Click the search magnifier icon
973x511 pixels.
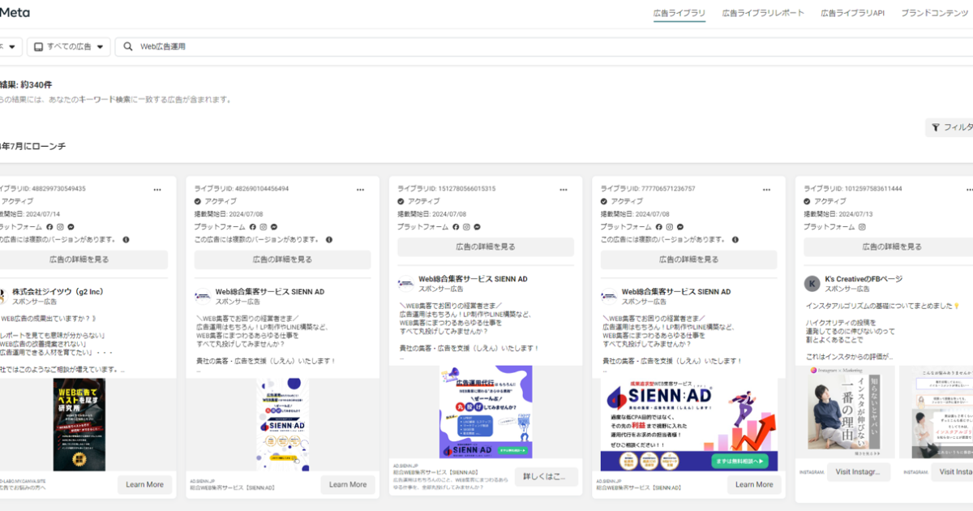click(x=128, y=47)
